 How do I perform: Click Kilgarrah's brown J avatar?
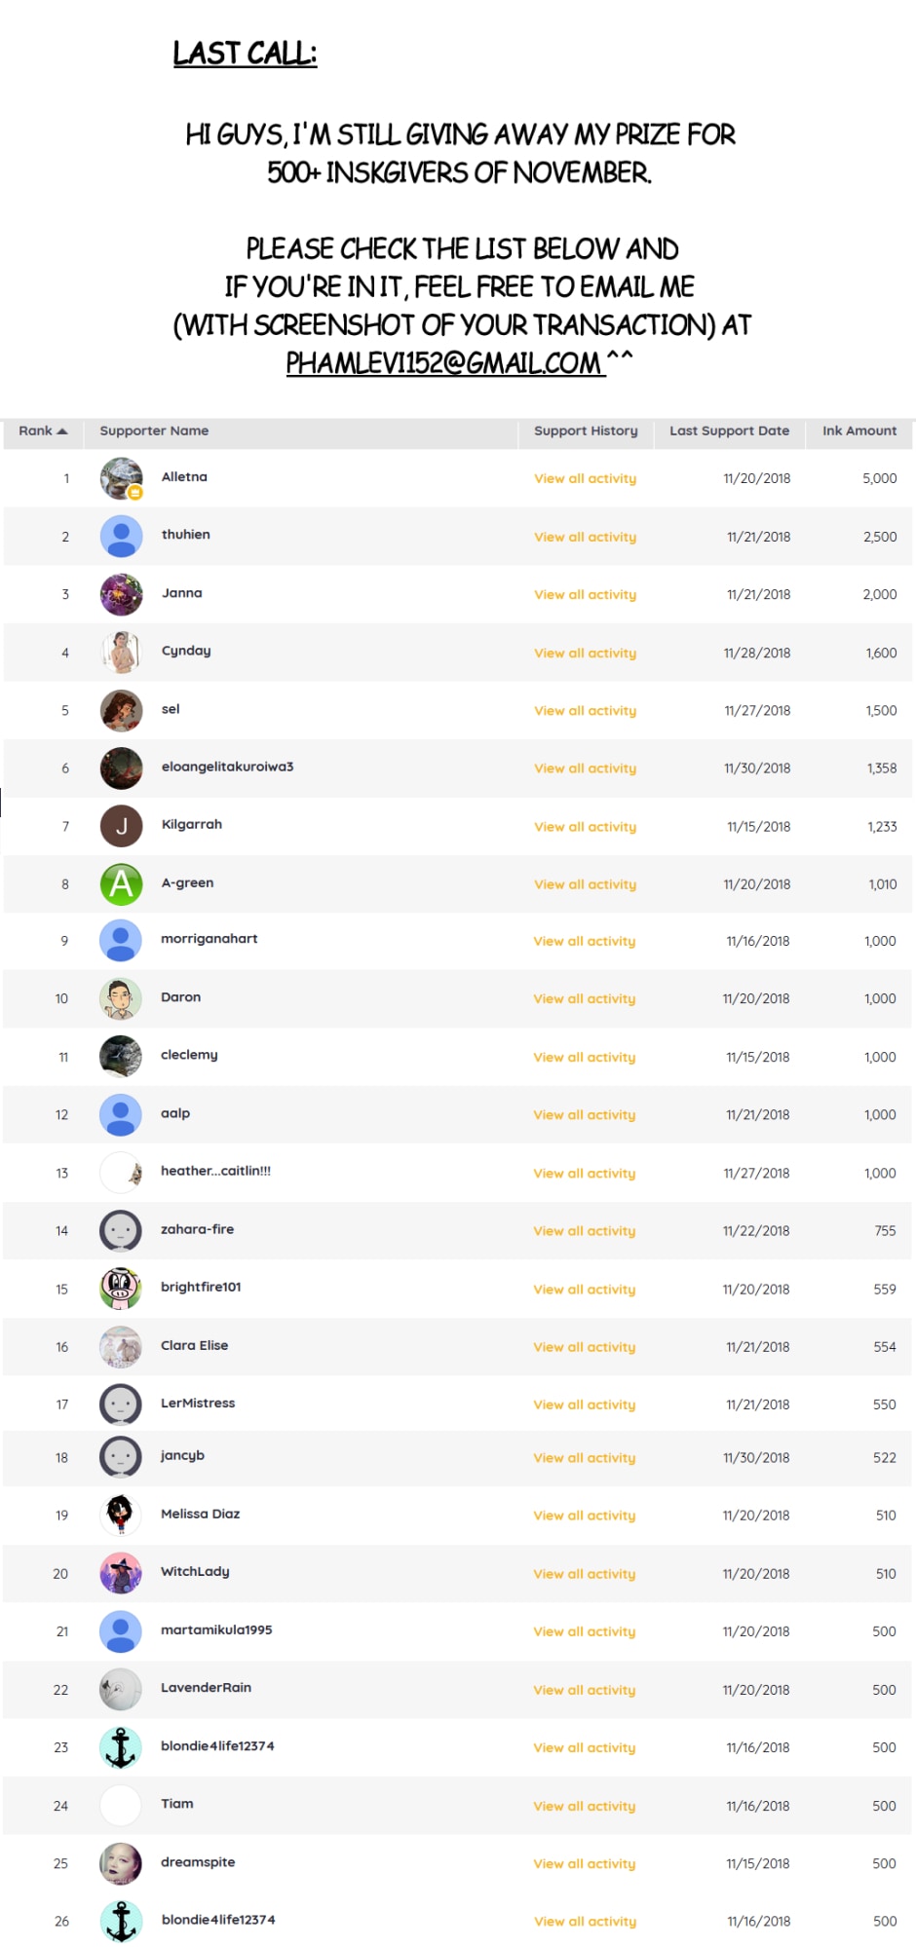point(121,826)
